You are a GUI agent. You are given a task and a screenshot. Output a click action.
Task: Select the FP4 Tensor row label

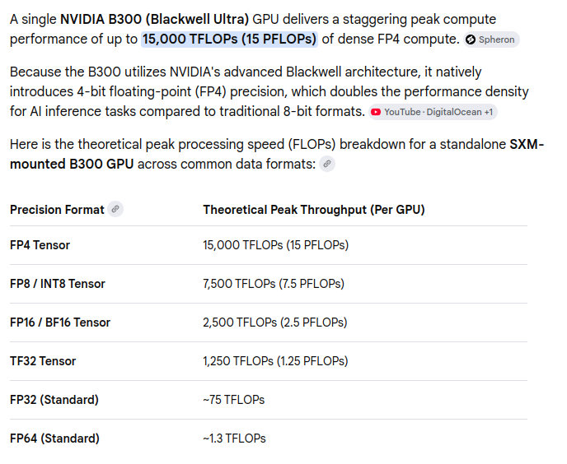pos(40,245)
